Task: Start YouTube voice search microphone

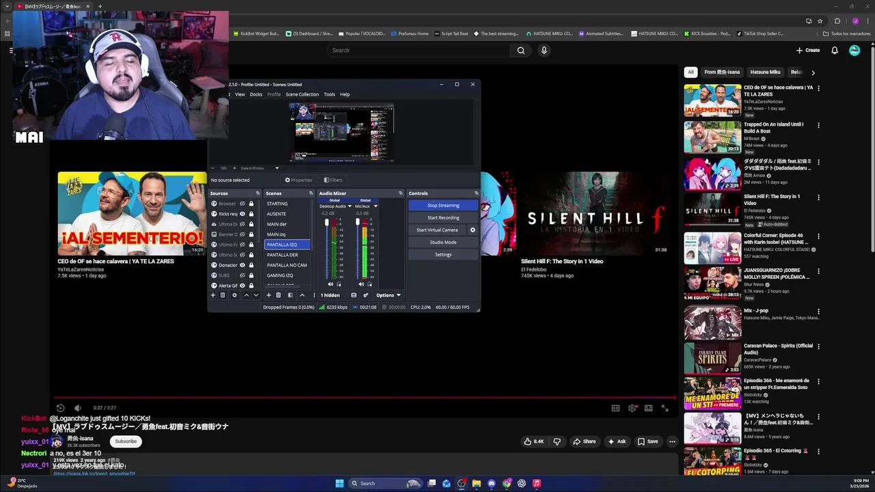Action: point(544,50)
